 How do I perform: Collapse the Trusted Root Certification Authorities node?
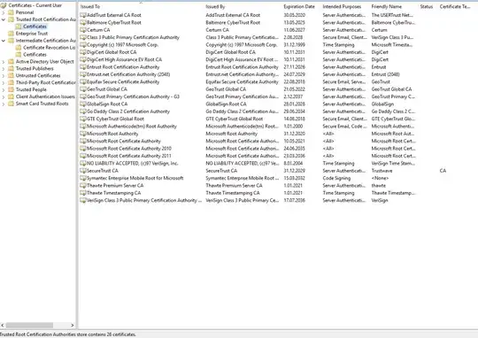pos(4,19)
